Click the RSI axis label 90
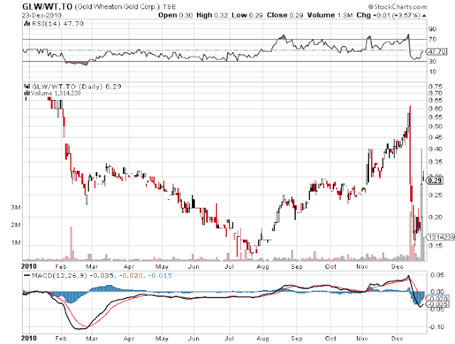The width and height of the screenshot is (455, 344). coord(432,28)
